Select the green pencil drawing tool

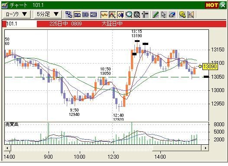tap(156, 15)
